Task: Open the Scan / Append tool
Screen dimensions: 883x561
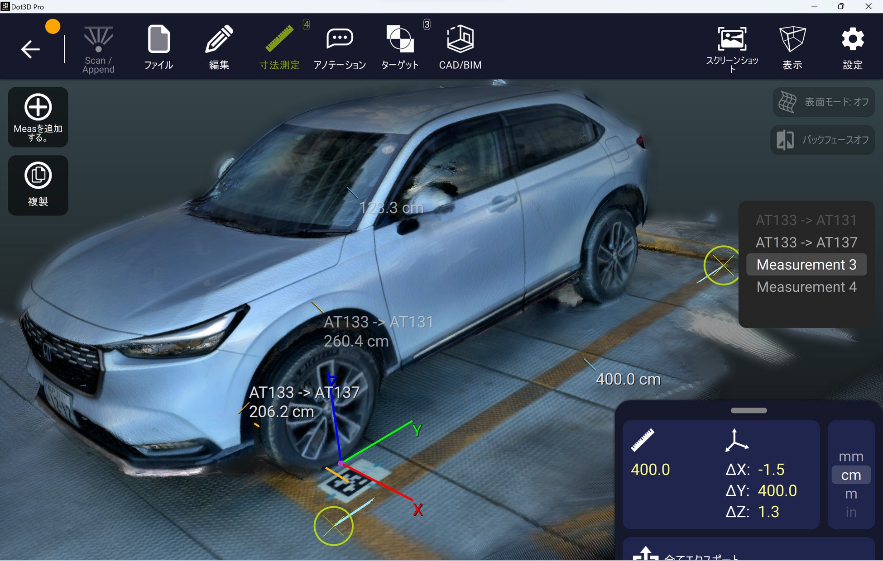Action: tap(98, 48)
